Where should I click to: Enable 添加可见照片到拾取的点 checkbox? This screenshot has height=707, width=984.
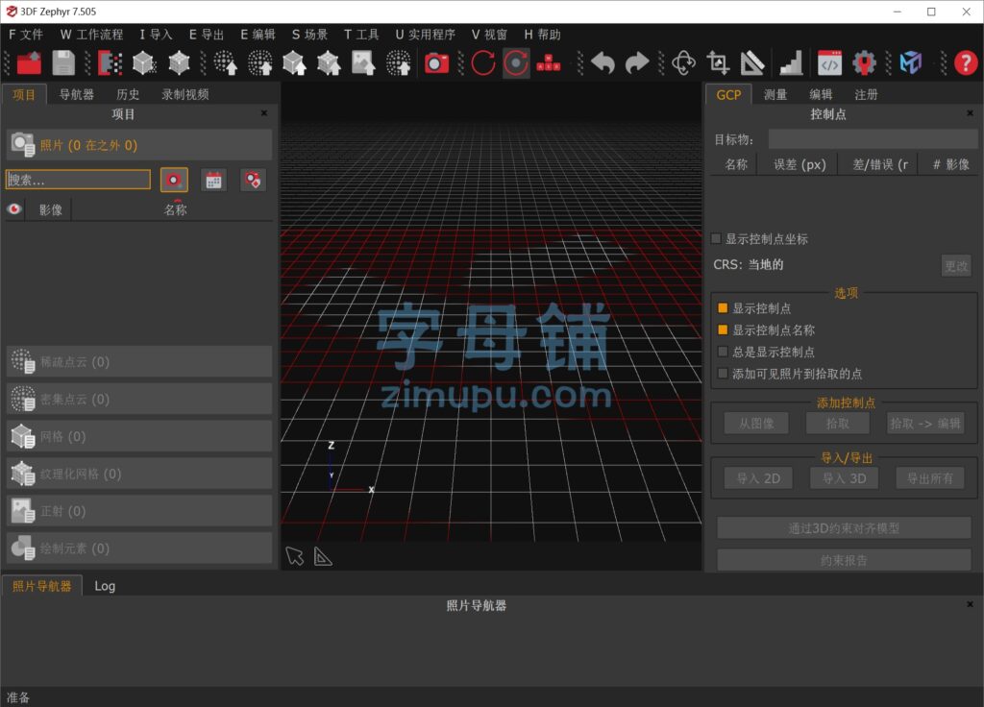[723, 374]
